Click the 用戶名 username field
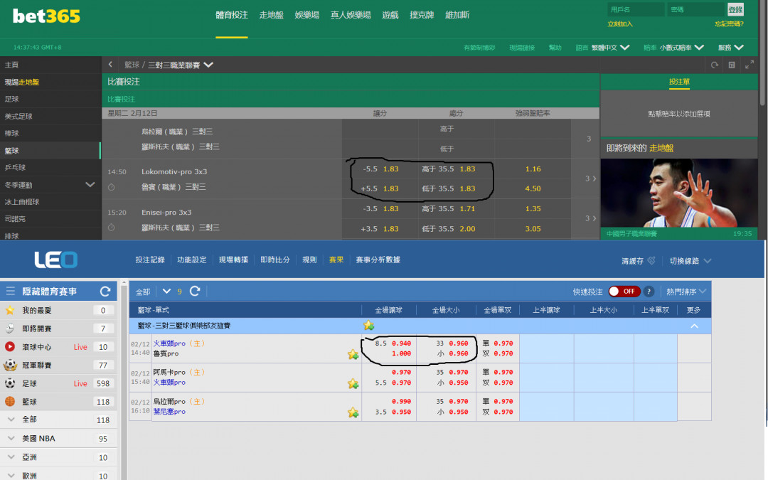The height and width of the screenshot is (480, 768). [636, 9]
